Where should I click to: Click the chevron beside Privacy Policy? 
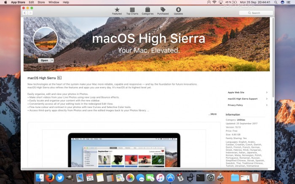coord(267,105)
